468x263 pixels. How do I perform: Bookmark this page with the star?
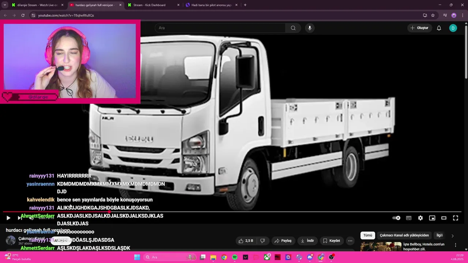433,15
